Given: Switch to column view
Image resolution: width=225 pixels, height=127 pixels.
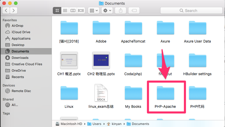Looking at the screenshot, I should (73, 10).
